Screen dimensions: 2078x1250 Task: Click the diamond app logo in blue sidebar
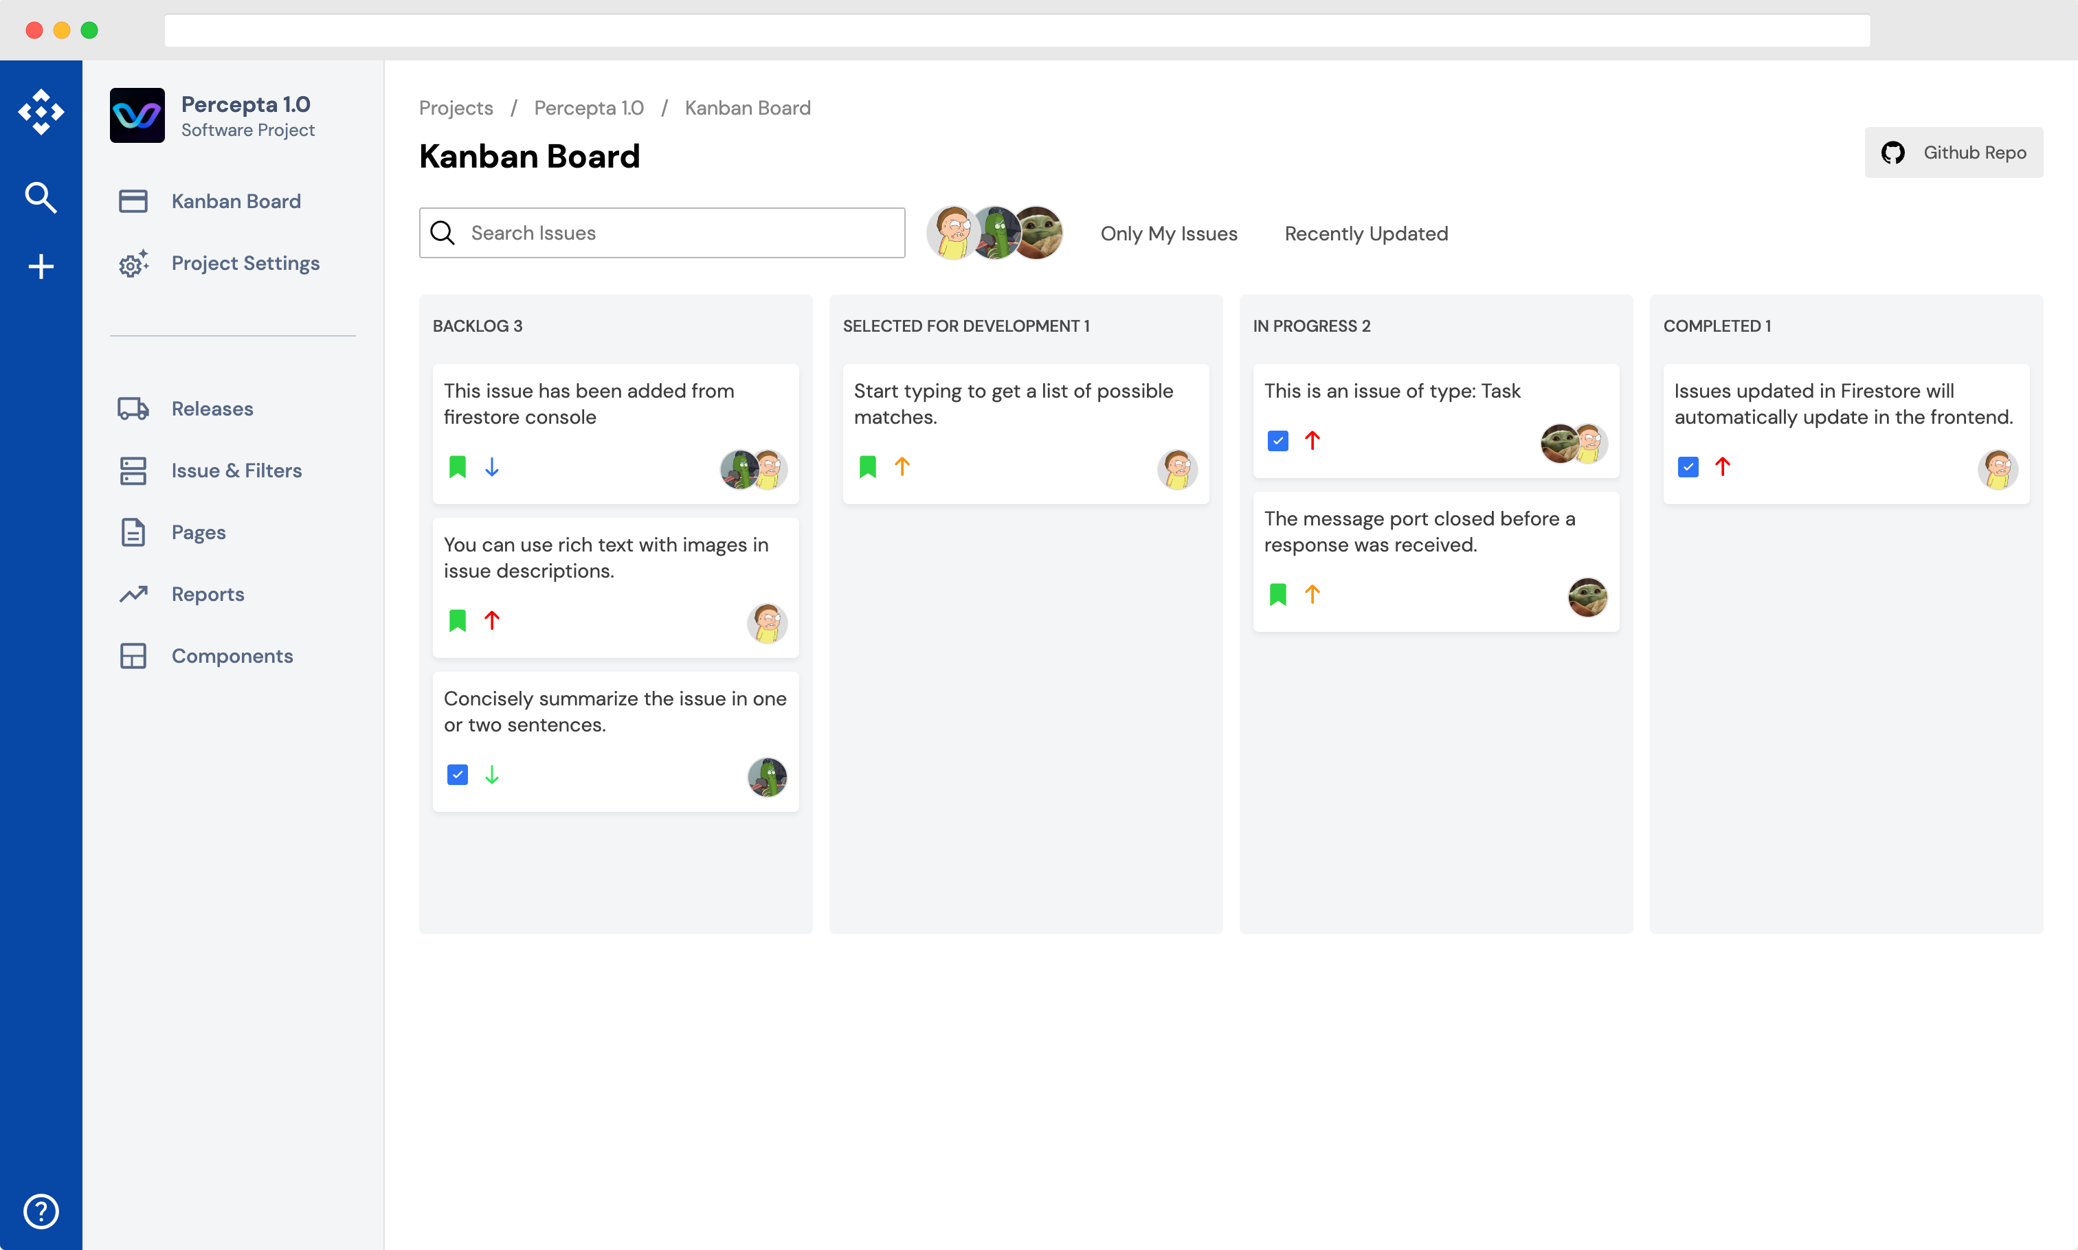[41, 111]
